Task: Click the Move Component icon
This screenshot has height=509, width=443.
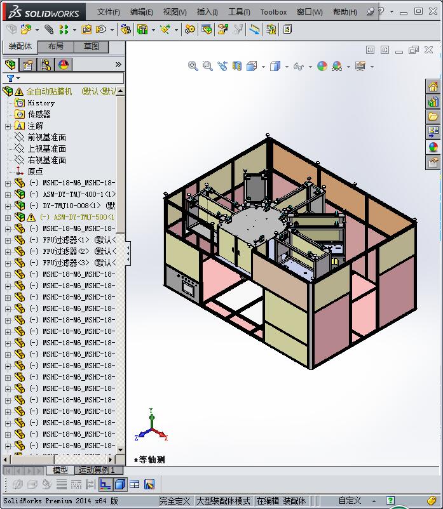Action: coord(101,30)
